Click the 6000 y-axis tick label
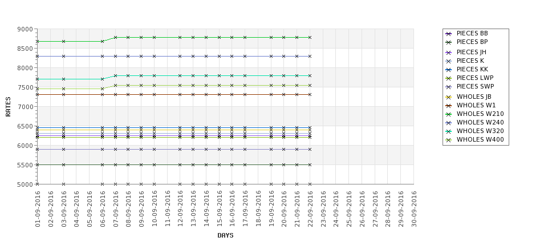This screenshot has width=556, height=245. [x=25, y=146]
